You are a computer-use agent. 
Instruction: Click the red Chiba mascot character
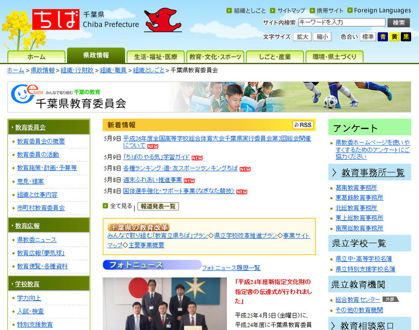162,19
